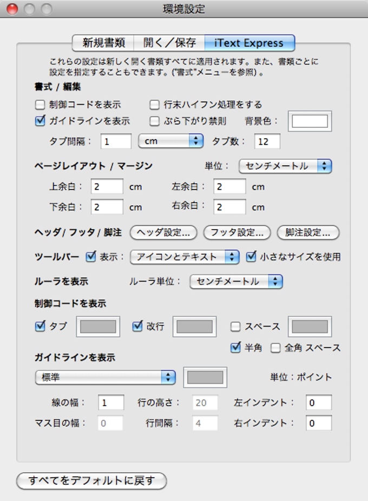
Task: Click the 行間隔 field showing 4
Action: tap(205, 423)
